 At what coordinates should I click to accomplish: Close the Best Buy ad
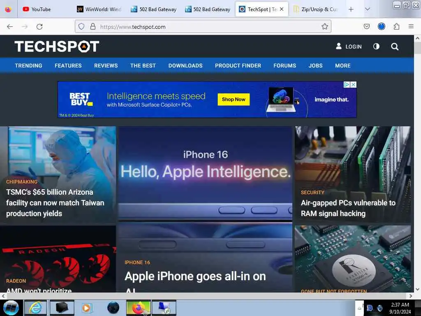(354, 85)
